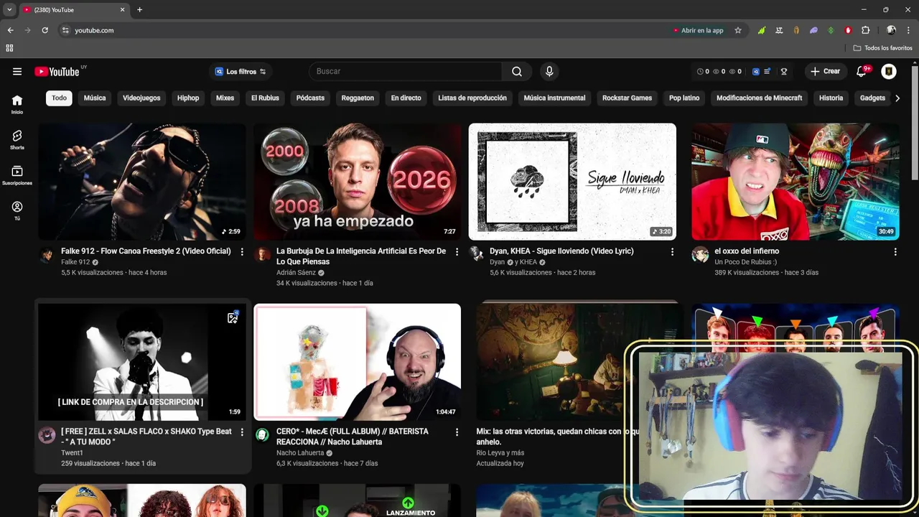Open options for ZELL x SALAS FLACO beat
Viewport: 919px width, 517px height.
tap(242, 432)
